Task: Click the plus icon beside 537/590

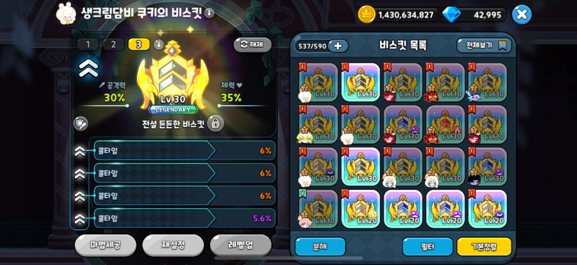Action: tap(338, 46)
